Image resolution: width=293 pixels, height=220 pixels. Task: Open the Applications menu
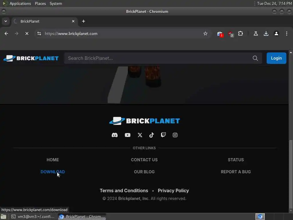(20, 3)
